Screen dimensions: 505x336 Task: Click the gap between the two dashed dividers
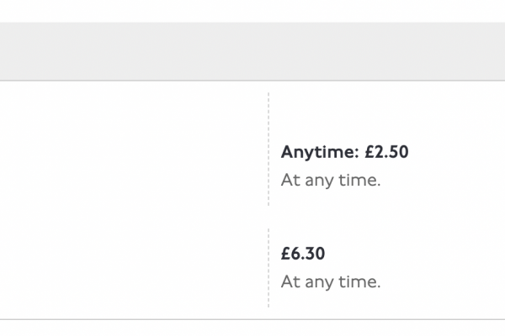[268, 217]
